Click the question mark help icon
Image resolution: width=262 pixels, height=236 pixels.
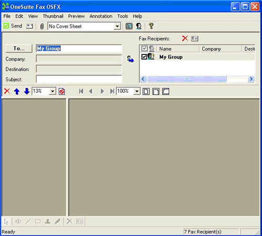coord(151,26)
